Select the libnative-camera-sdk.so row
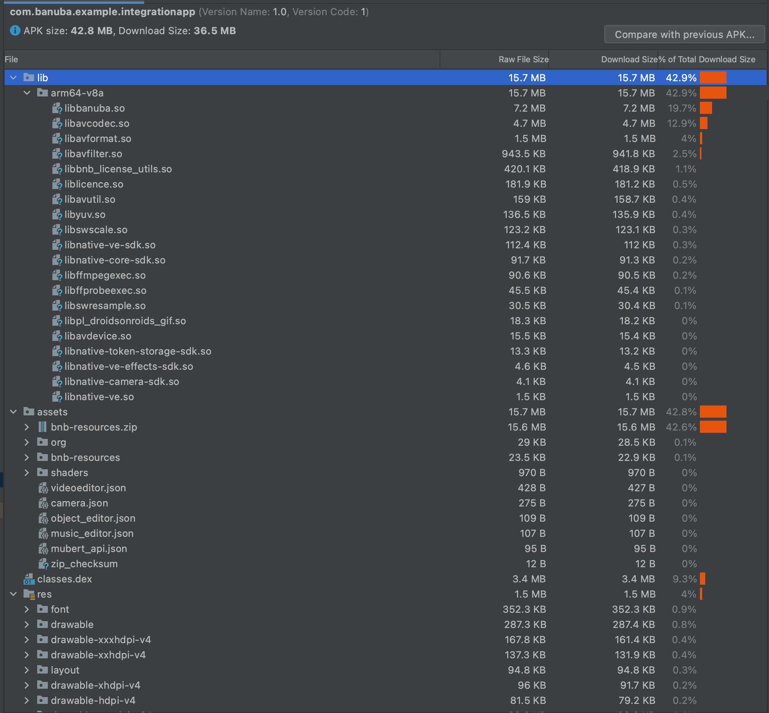The height and width of the screenshot is (713, 769). (385, 382)
